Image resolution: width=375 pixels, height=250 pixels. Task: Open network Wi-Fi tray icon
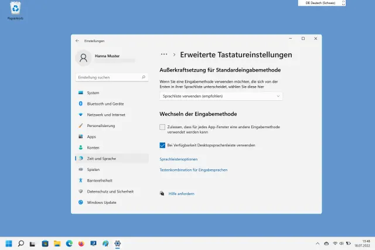(x=335, y=244)
